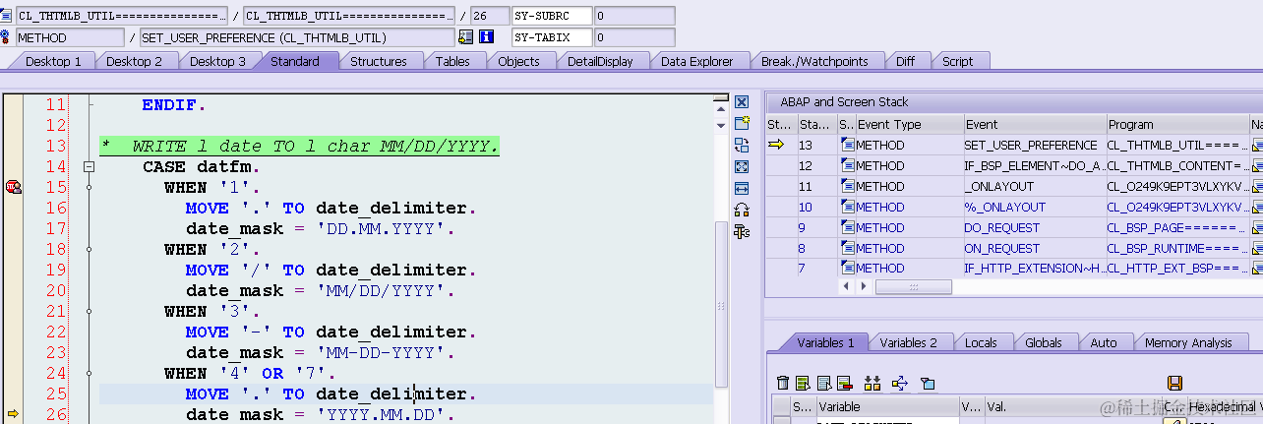Open the Tables tab
Screen dimensions: 1263x424
coord(452,61)
